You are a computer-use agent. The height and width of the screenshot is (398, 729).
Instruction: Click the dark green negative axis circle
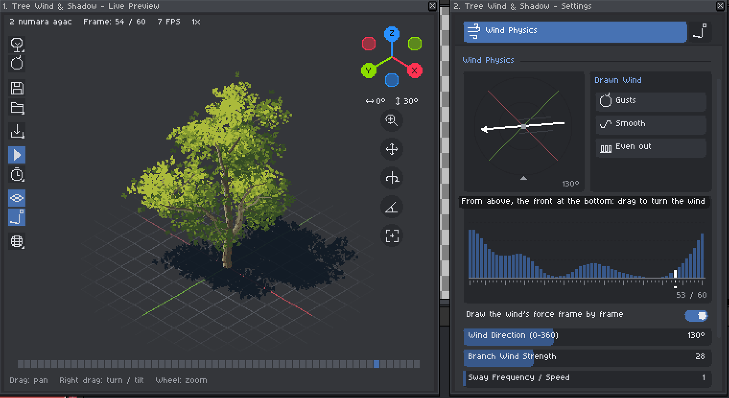point(415,44)
